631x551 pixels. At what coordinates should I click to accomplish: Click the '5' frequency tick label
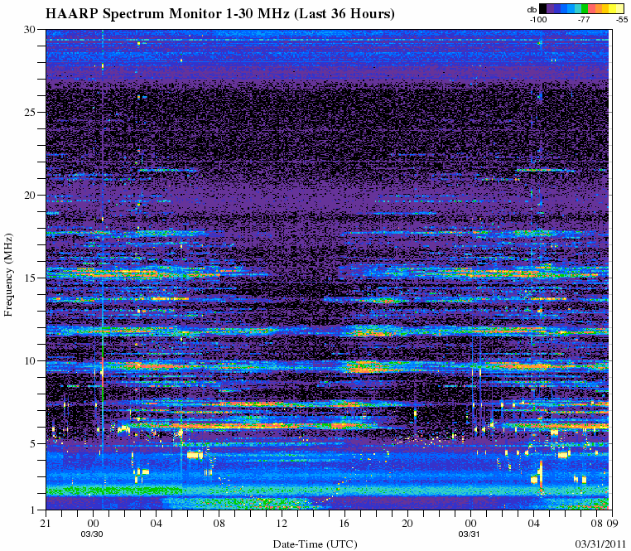(33, 444)
